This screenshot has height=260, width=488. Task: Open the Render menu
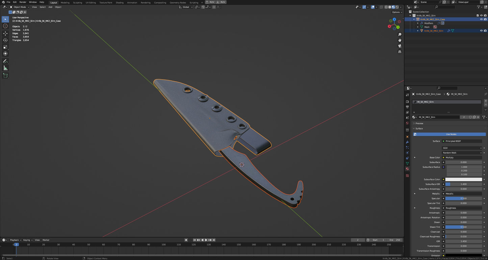point(23,2)
